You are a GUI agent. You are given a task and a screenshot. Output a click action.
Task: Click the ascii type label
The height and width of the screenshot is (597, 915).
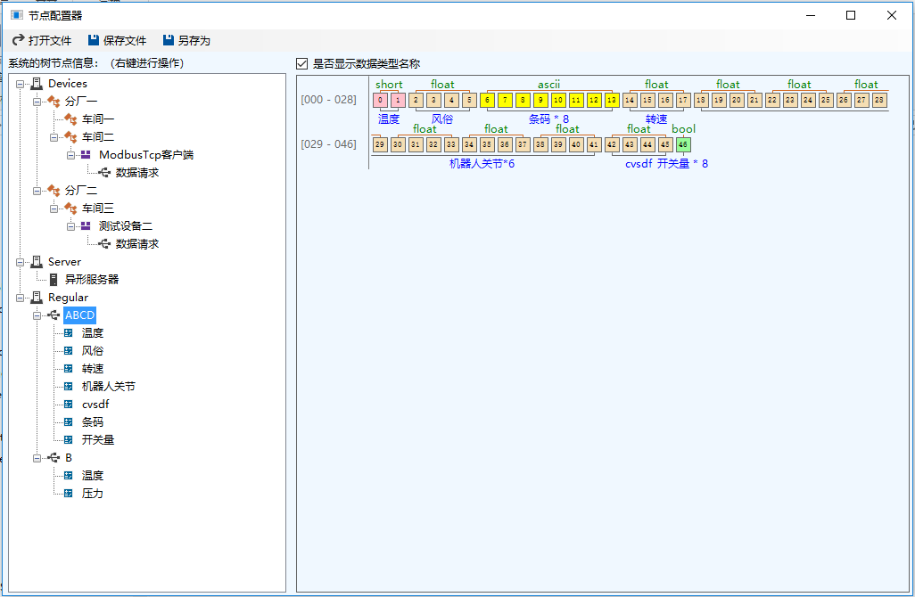549,85
